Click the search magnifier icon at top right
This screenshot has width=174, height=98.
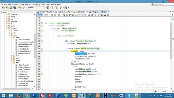(153, 4)
